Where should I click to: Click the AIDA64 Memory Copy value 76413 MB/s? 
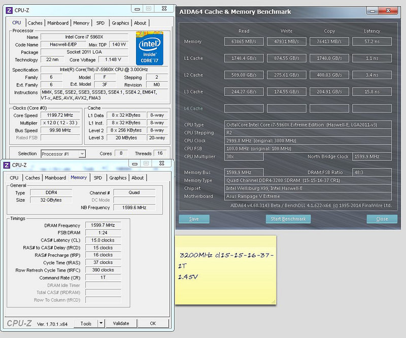329,42
